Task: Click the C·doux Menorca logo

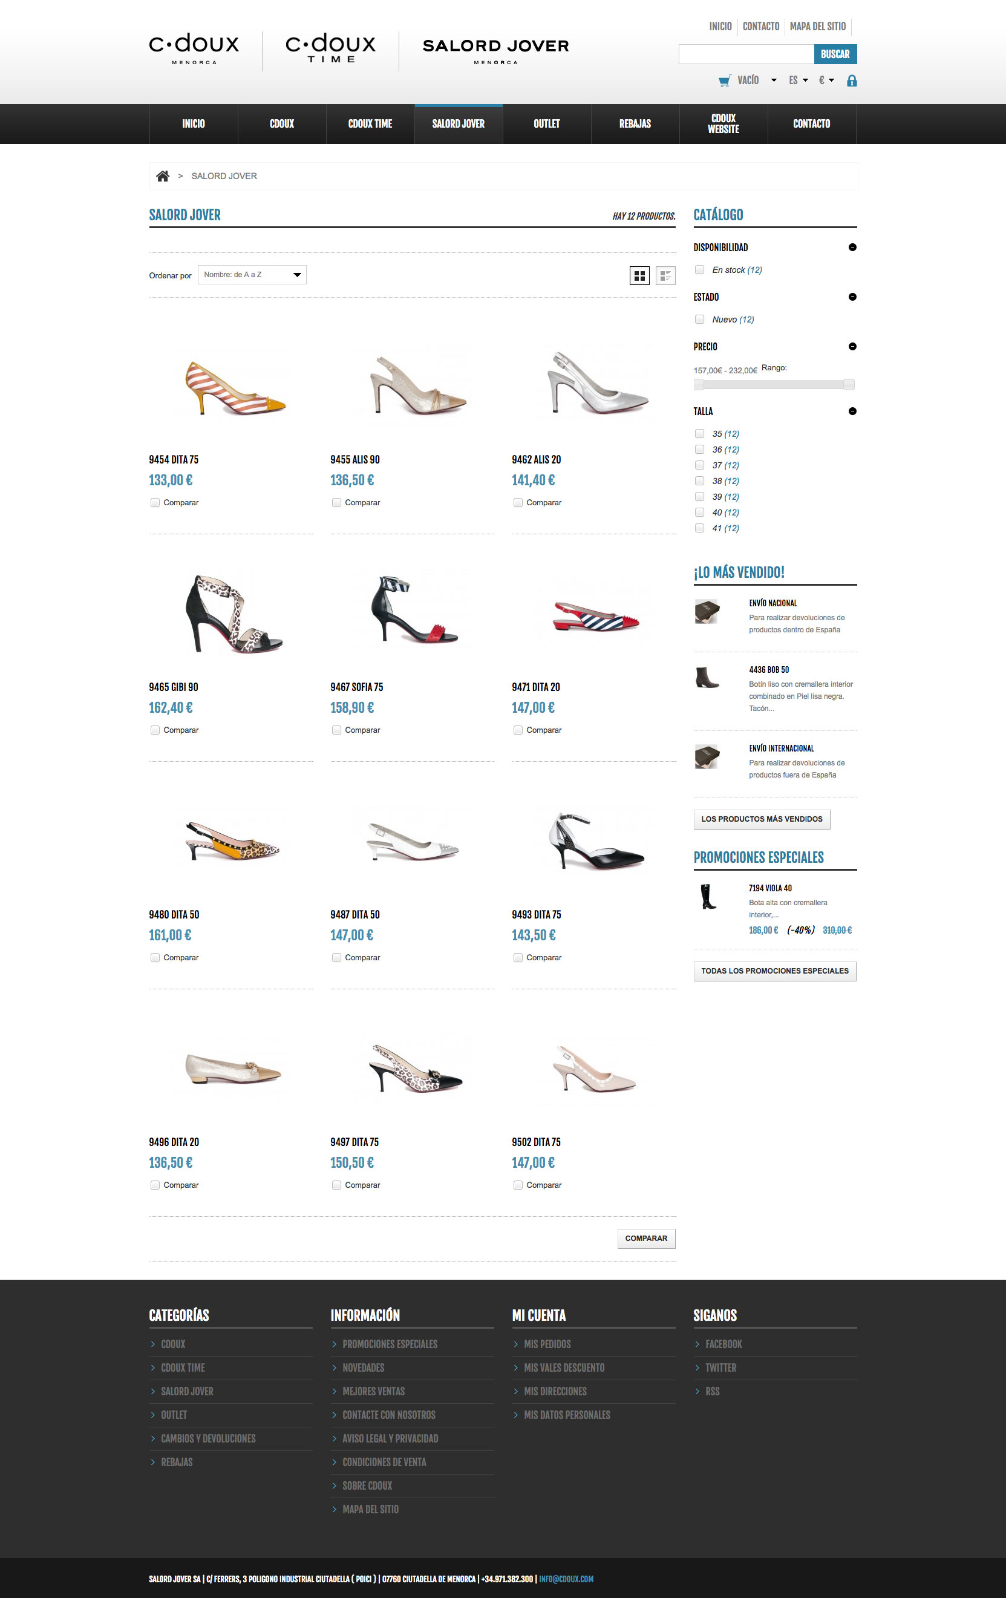Action: [194, 49]
